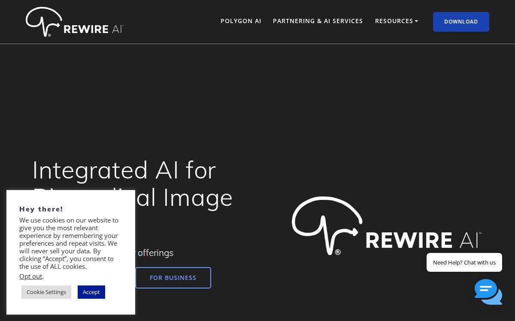Go to Partnering & AI Services
This screenshot has height=321, width=515.
click(x=318, y=21)
